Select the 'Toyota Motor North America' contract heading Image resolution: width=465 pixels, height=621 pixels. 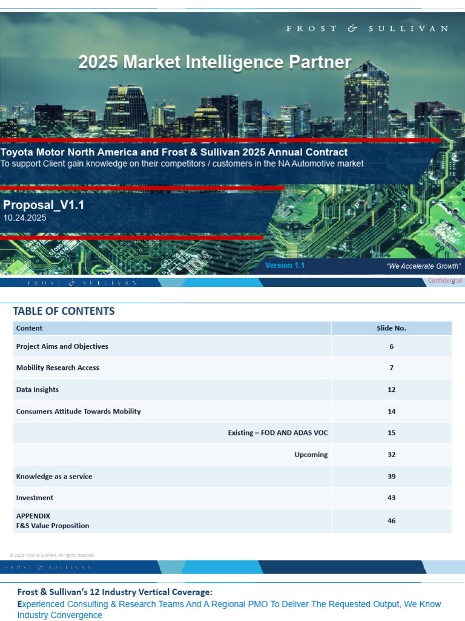tap(174, 152)
